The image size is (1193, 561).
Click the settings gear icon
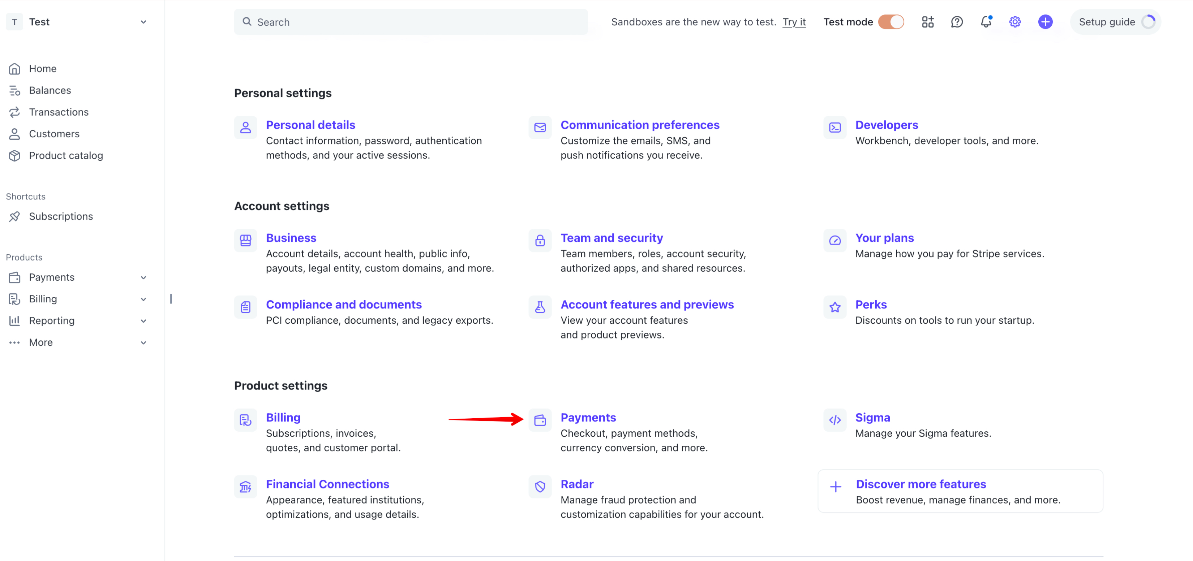pos(1015,22)
